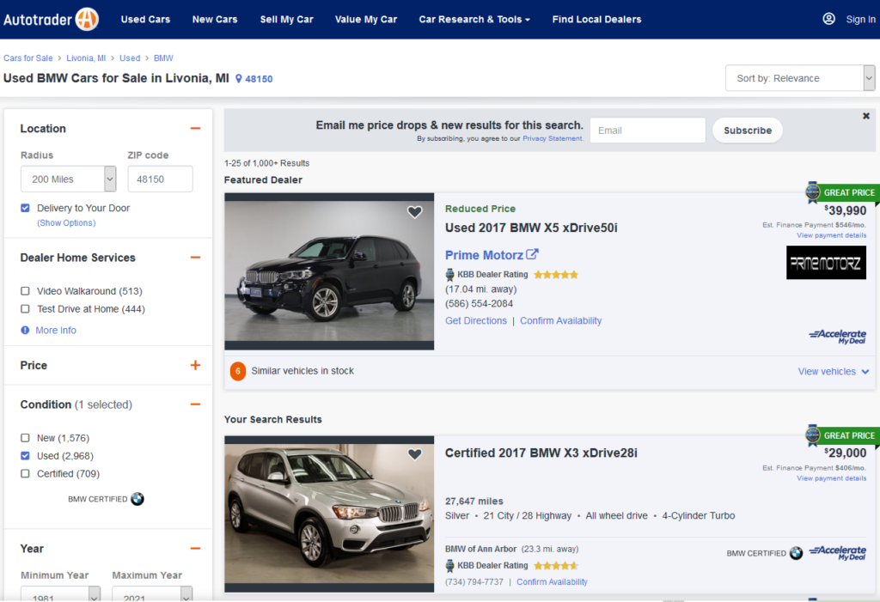Viewport: 880px width, 602px height.
Task: Click the Subscribe button
Action: 748,131
